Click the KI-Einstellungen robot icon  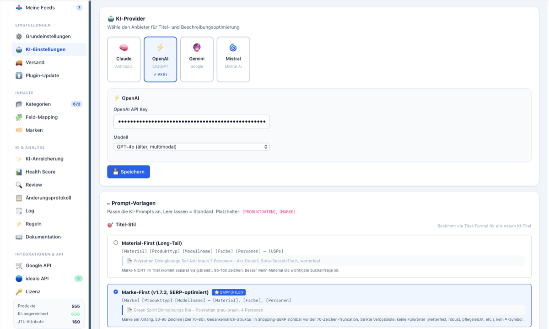(x=19, y=49)
